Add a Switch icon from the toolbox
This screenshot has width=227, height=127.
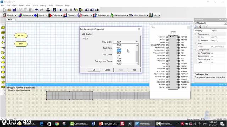(x=3, y=47)
